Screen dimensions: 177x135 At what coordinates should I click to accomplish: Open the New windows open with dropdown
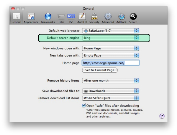[111, 48]
